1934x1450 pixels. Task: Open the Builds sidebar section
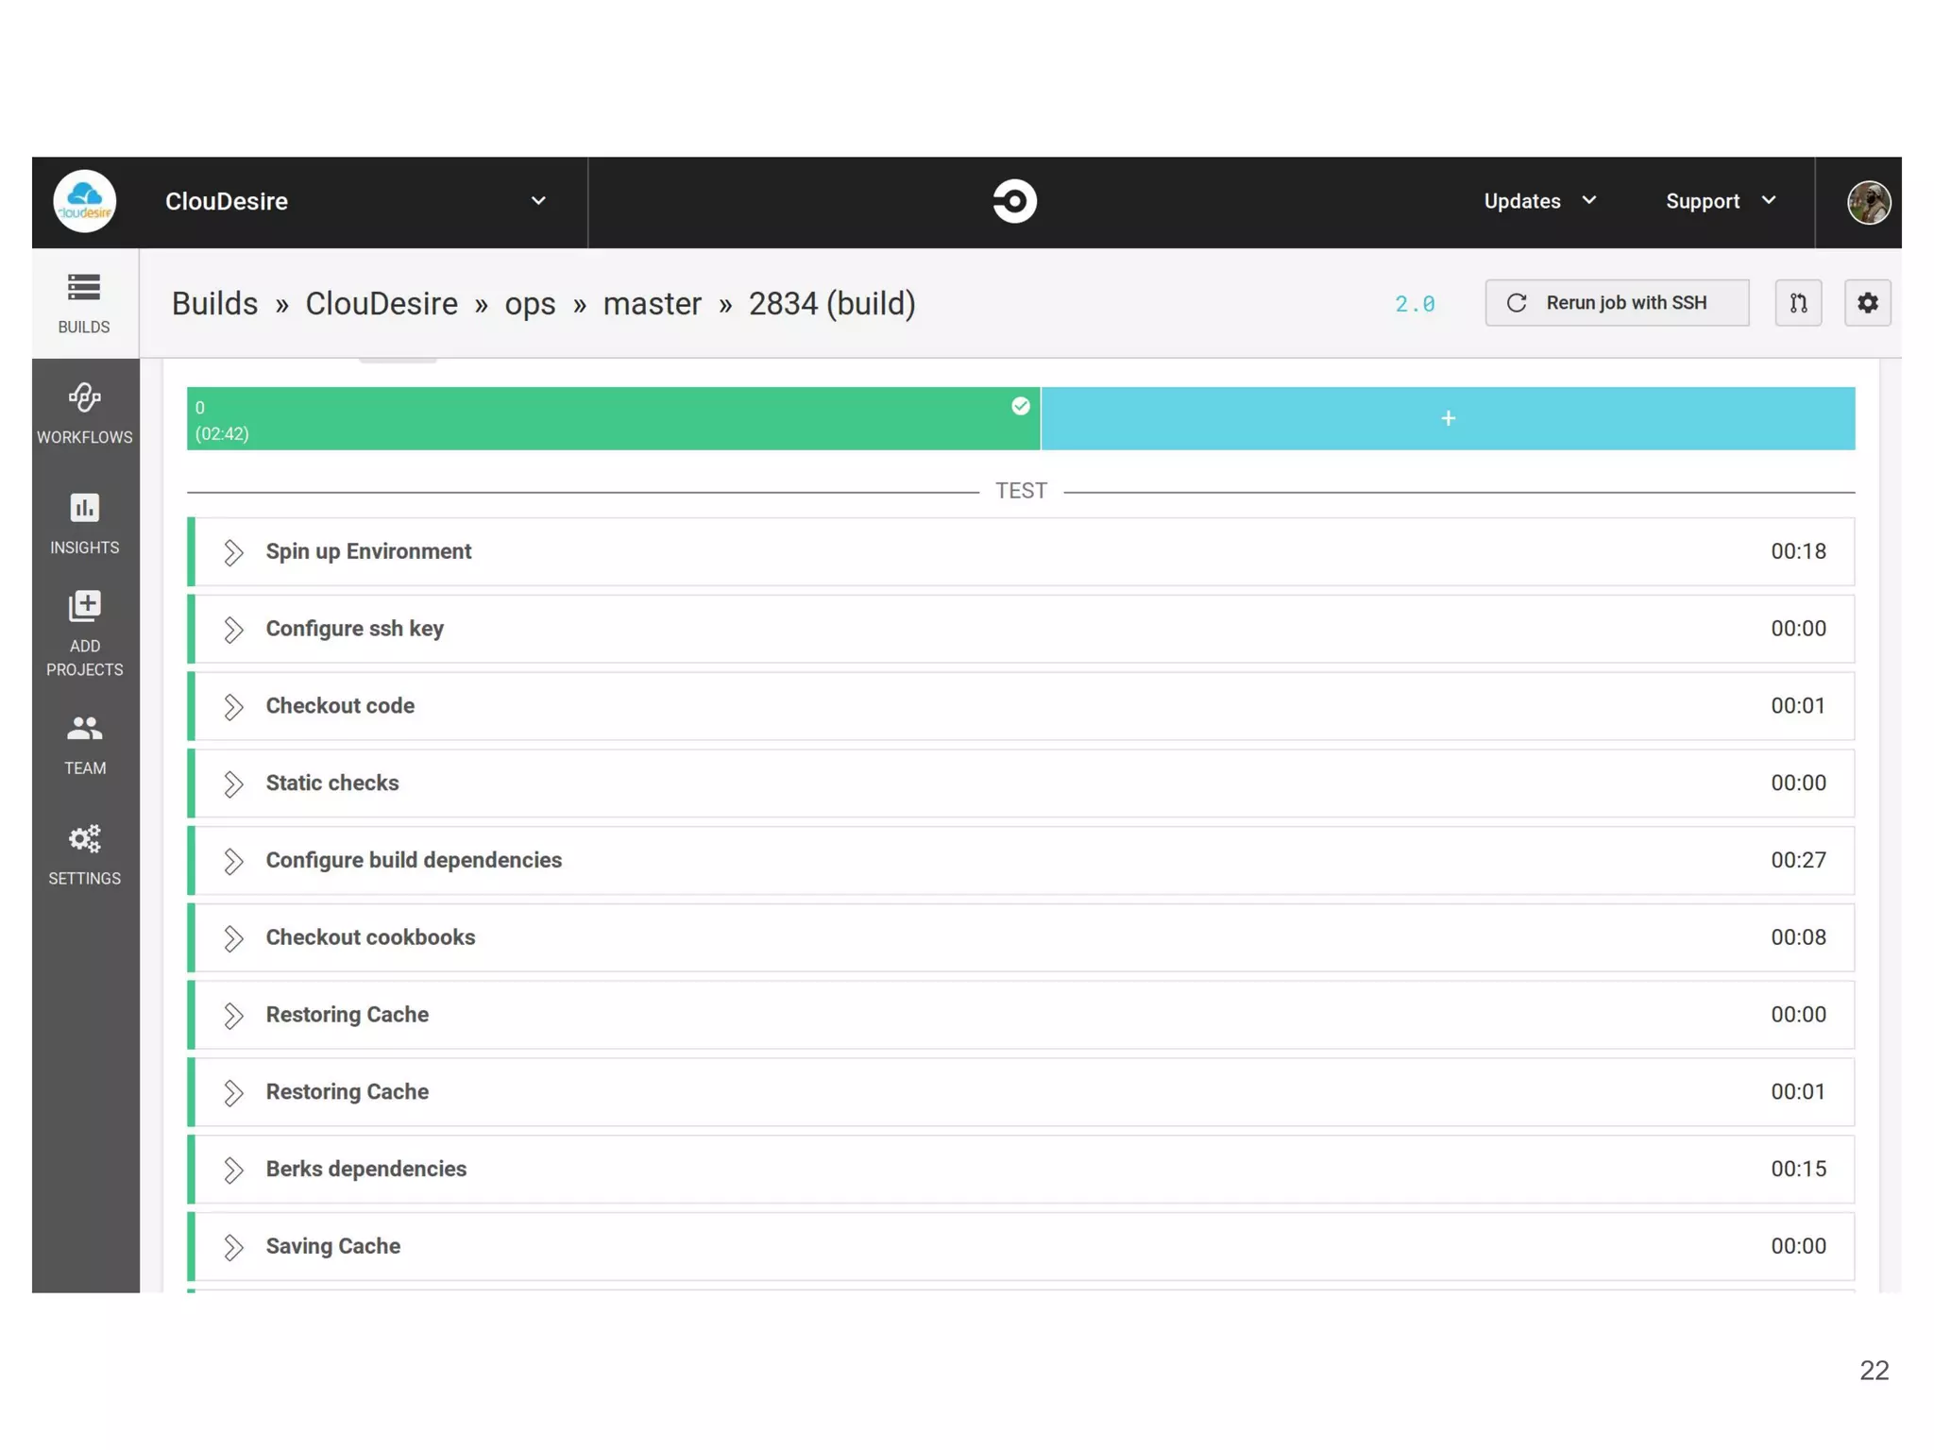coord(84,302)
